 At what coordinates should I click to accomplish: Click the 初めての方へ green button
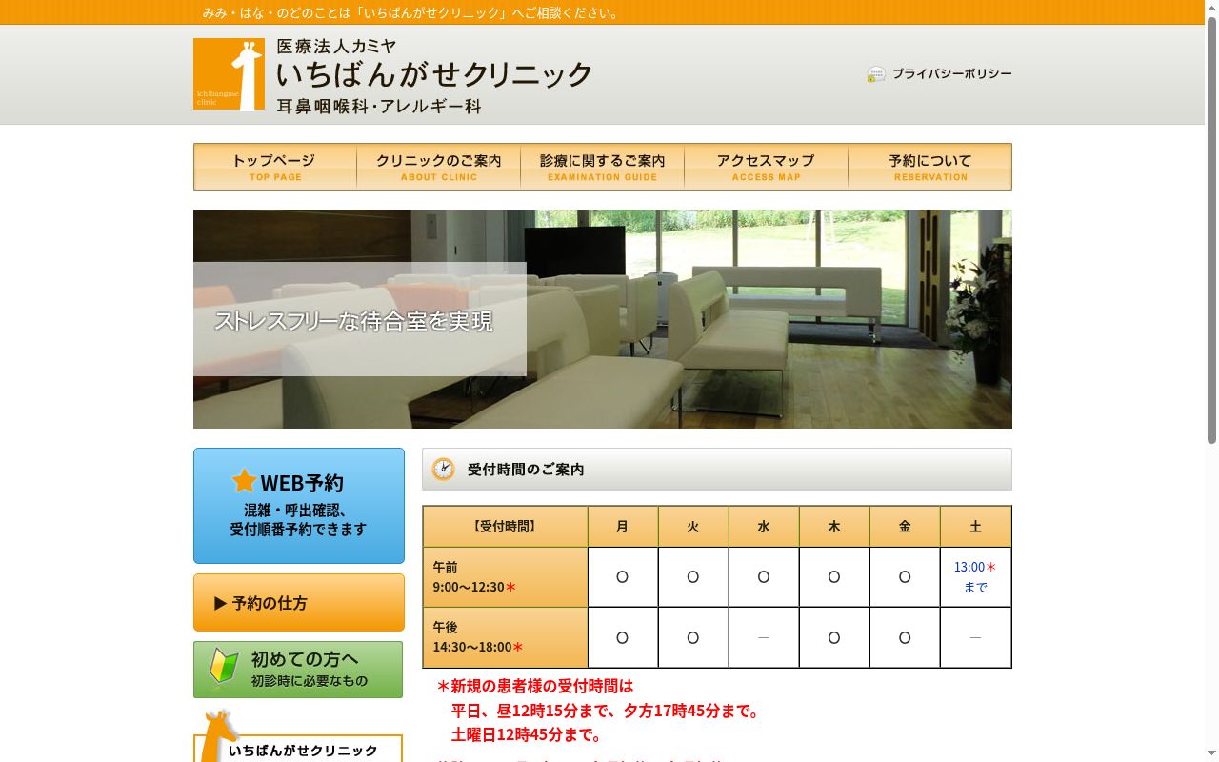(298, 670)
